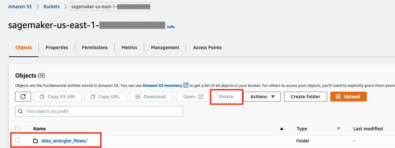Click the Create folder button
Viewport: 395px width, 148px height.
[x=305, y=97]
